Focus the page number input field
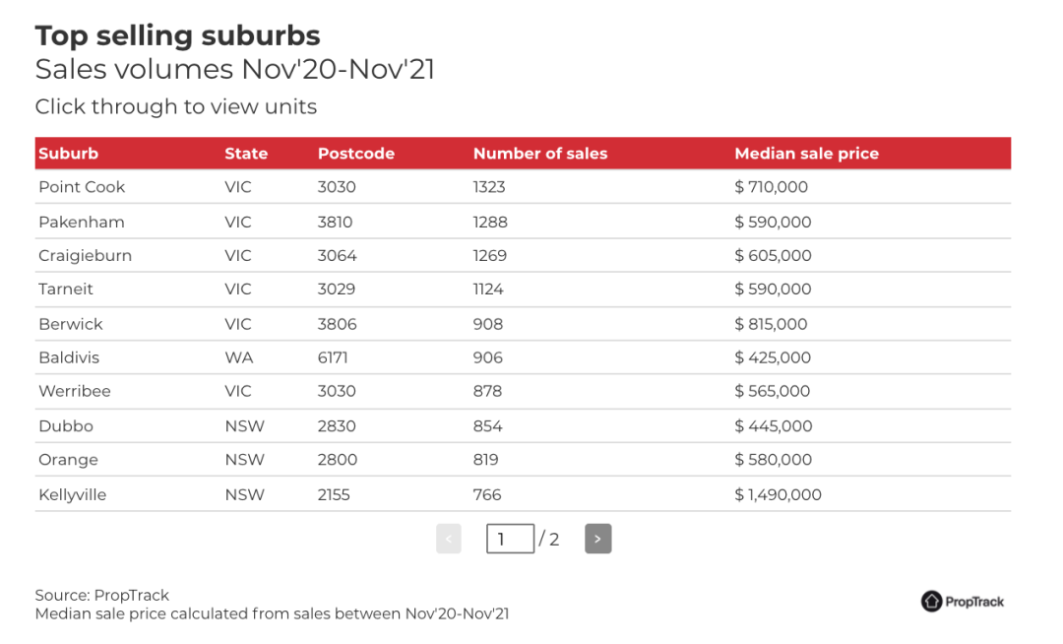Image resolution: width=1063 pixels, height=644 pixels. point(510,539)
